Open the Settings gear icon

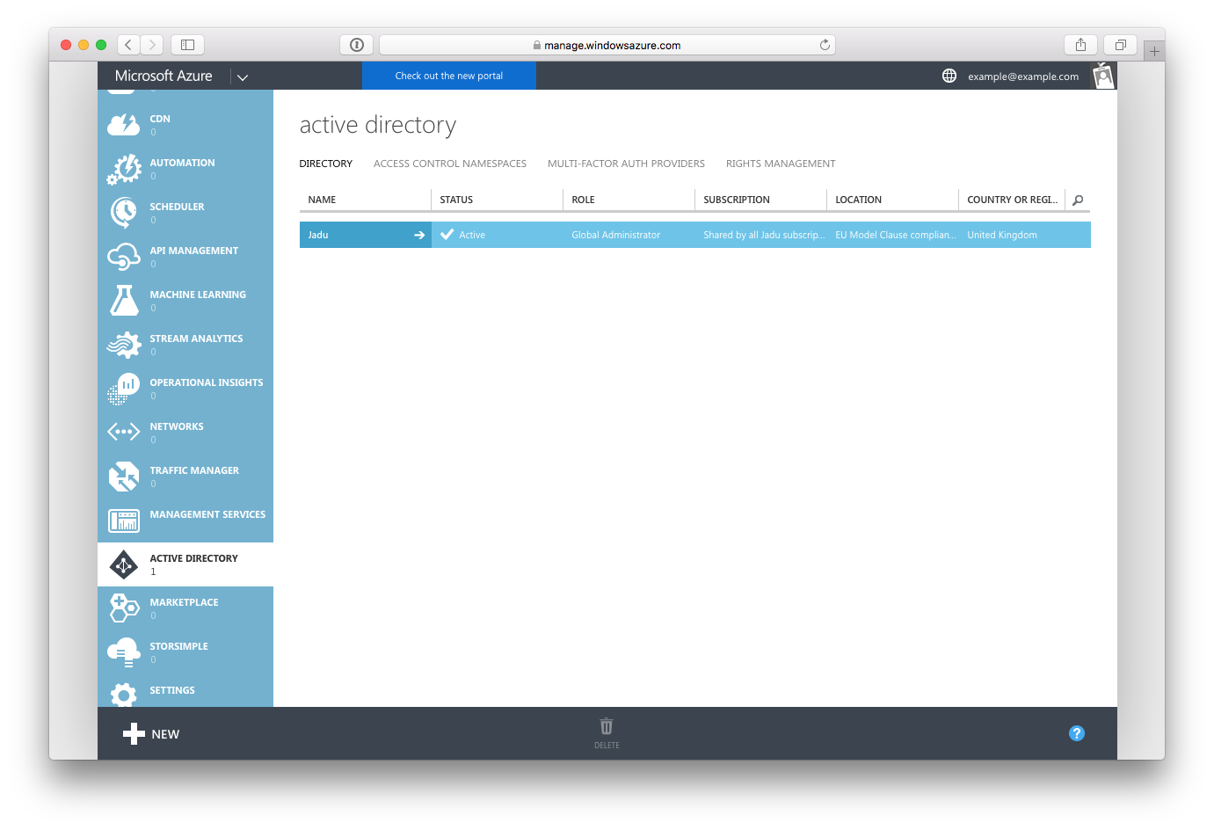(x=124, y=695)
